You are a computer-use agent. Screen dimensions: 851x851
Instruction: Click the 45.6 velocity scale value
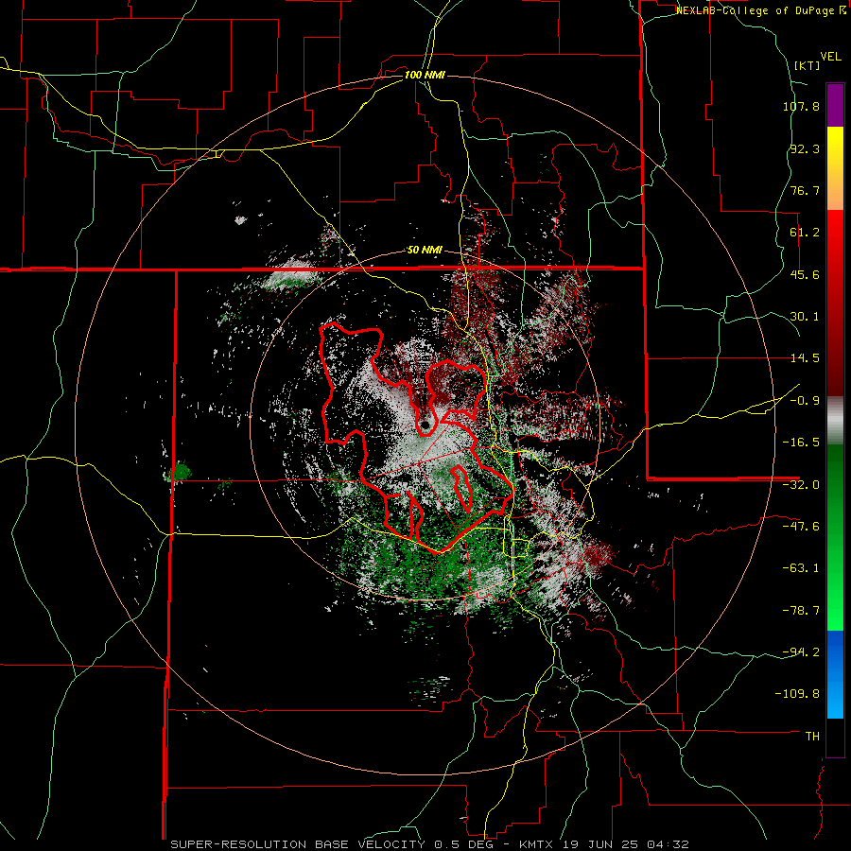(x=805, y=274)
